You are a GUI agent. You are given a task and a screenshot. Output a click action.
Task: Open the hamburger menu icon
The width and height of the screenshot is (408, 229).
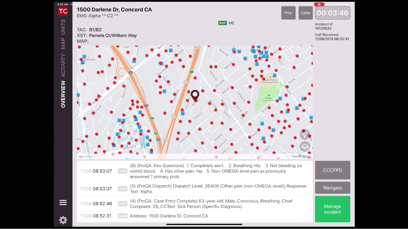point(63,203)
